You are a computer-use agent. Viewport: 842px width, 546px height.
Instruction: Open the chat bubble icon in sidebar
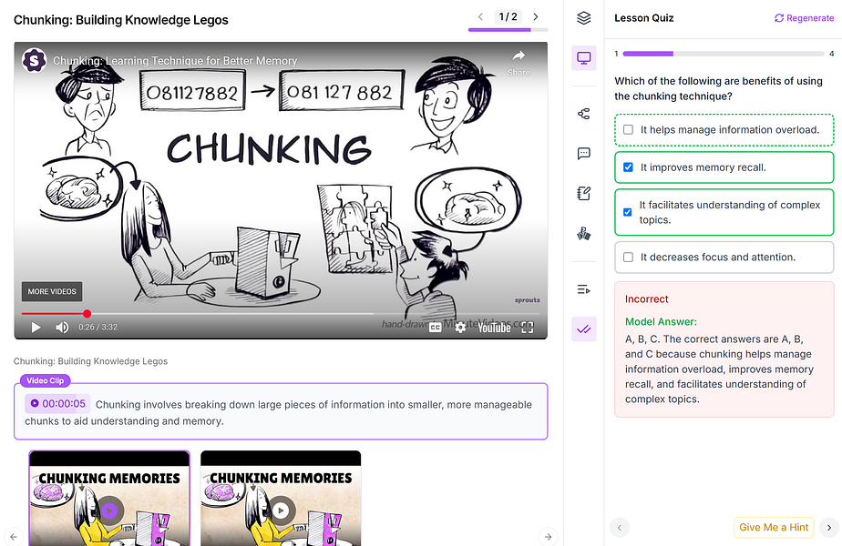(x=584, y=154)
